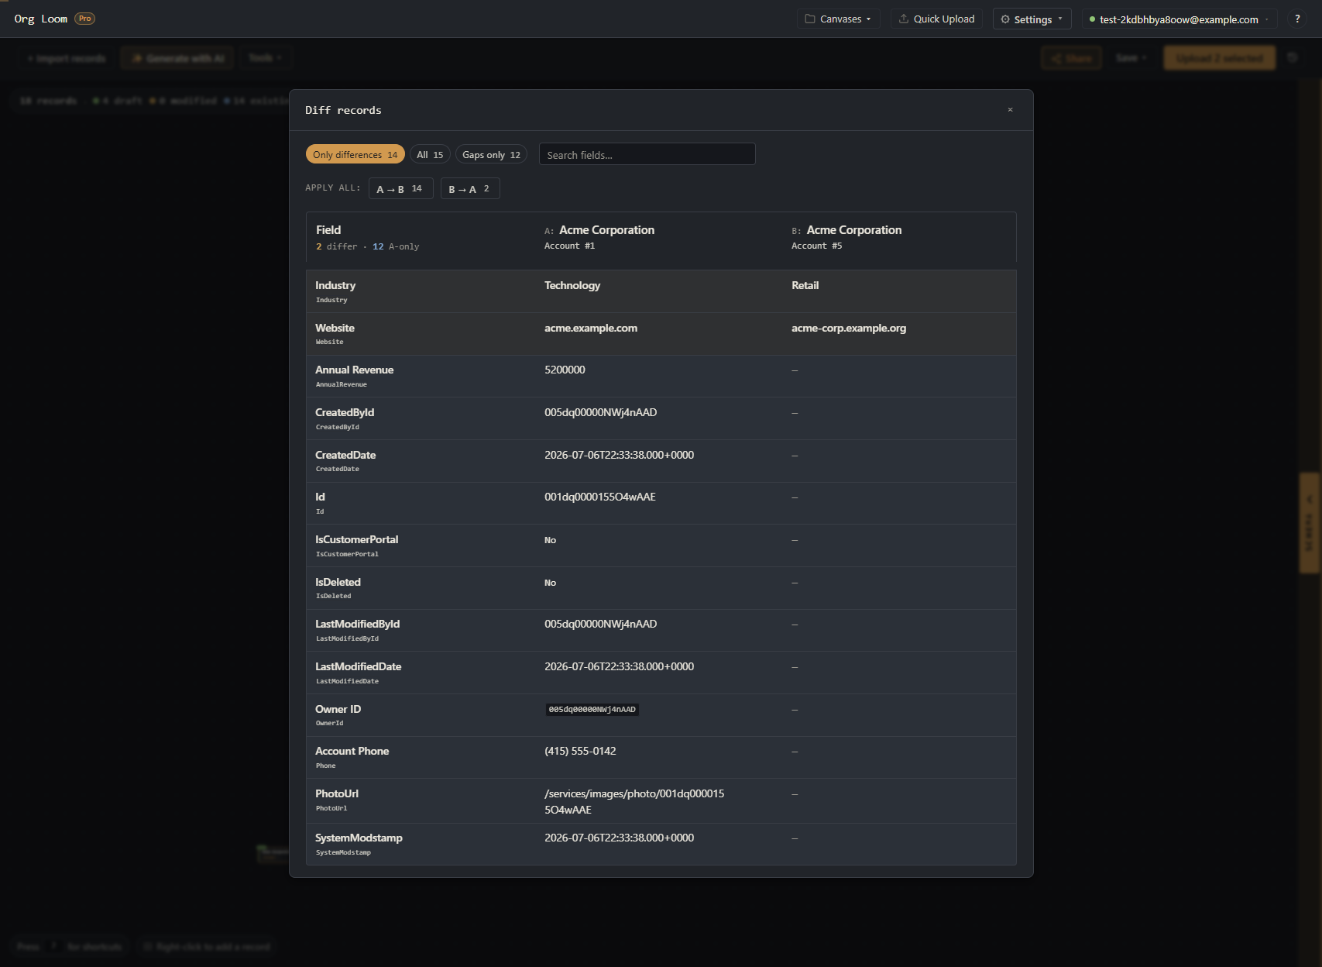This screenshot has width=1322, height=967.
Task: Select the Technology value for Industry
Action: [x=572, y=285]
